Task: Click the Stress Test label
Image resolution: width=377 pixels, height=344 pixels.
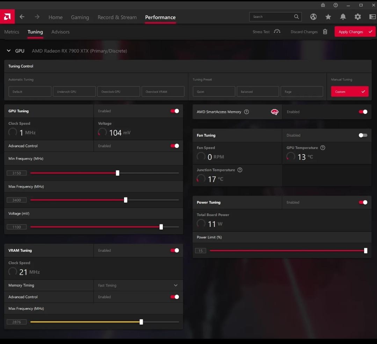Action: (x=261, y=32)
